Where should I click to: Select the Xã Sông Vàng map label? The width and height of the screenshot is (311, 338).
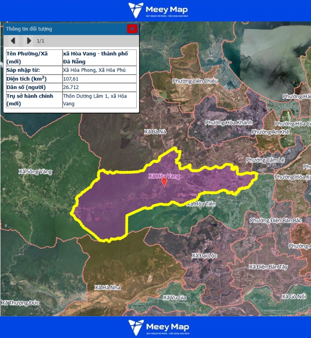[x=35, y=172]
